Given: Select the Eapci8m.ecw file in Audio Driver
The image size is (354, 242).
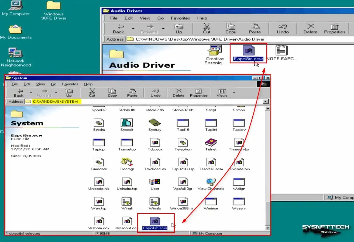Looking at the screenshot, I should click(248, 51).
